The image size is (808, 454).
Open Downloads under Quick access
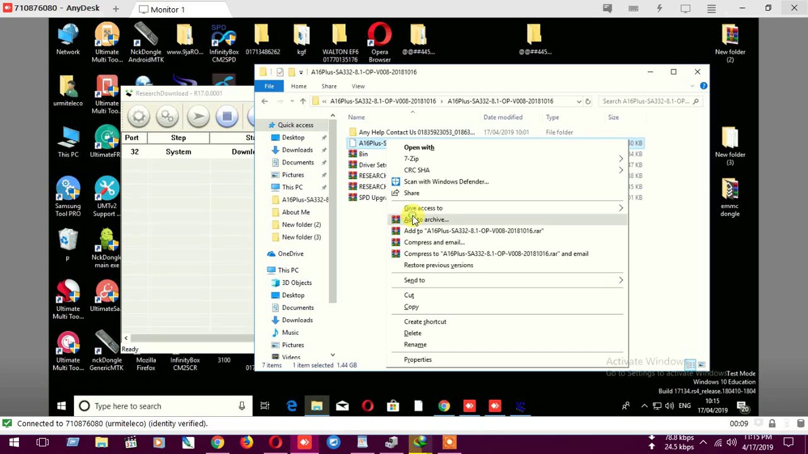297,150
